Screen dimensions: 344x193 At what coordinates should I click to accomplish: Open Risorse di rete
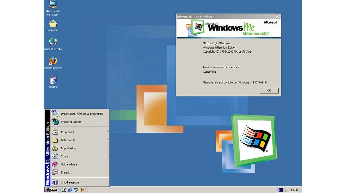(x=53, y=43)
